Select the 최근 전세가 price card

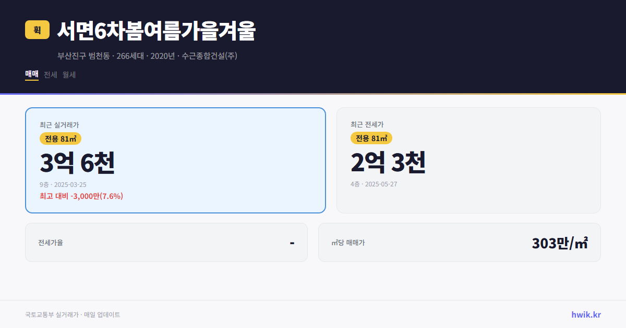[x=468, y=160]
